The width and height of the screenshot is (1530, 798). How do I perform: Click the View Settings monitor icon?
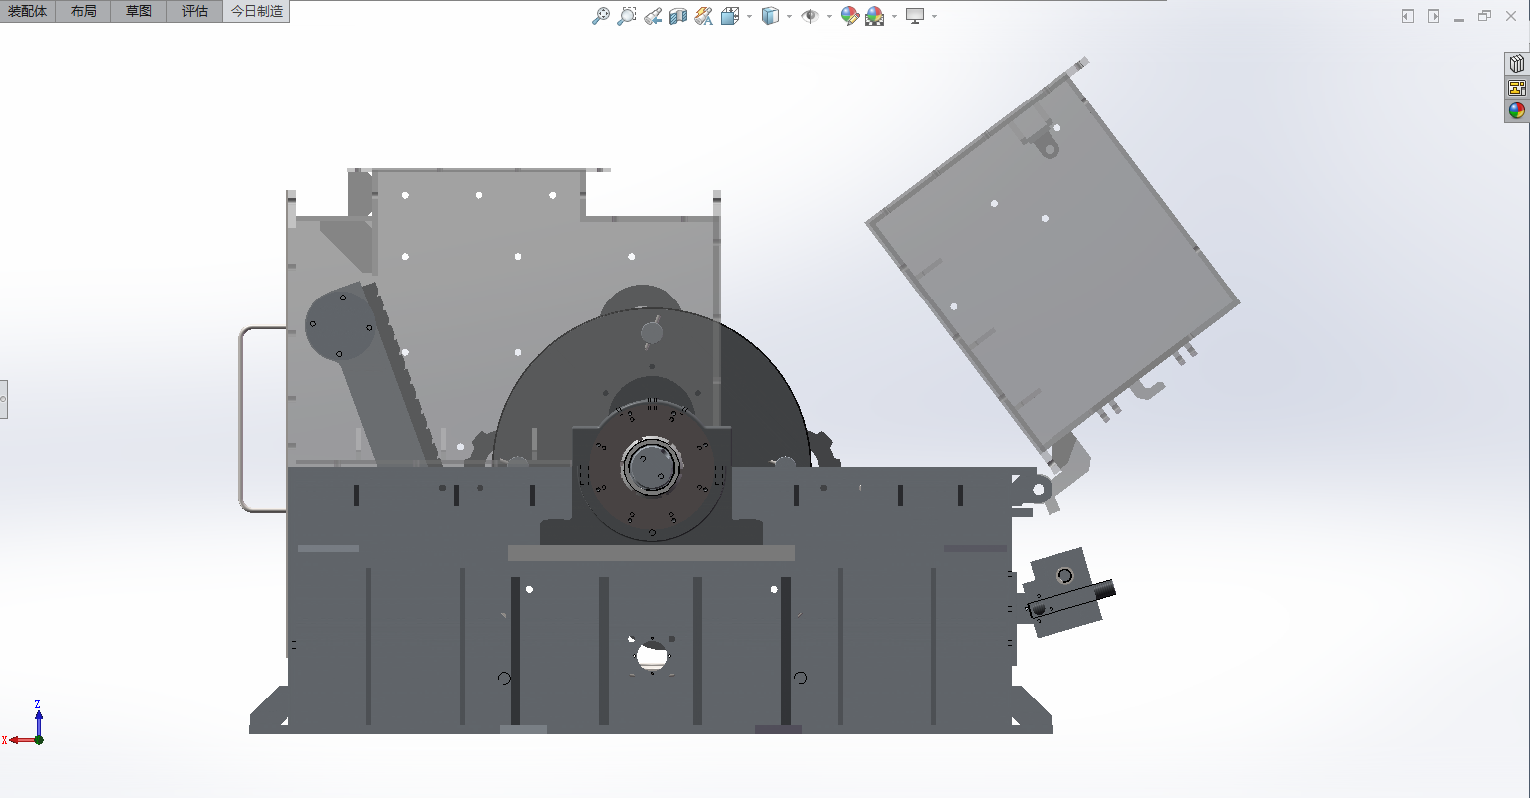pyautogui.click(x=915, y=16)
